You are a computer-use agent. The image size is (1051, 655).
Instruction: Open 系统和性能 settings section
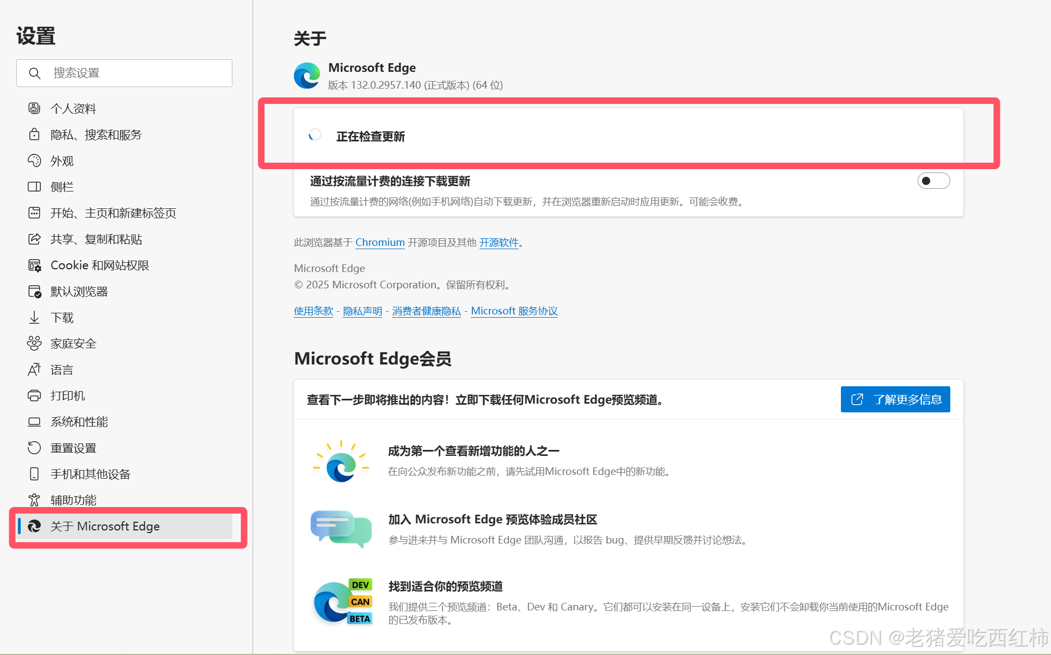[x=79, y=422]
